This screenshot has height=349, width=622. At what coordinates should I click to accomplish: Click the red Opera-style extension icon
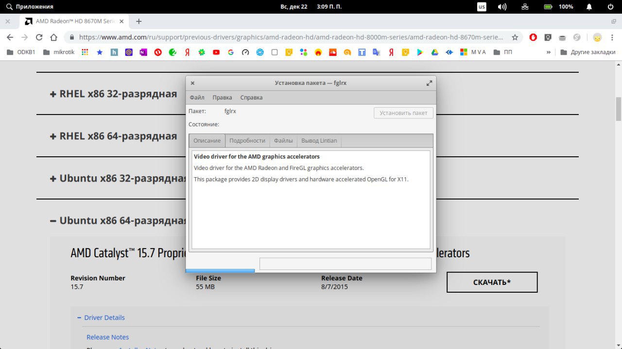click(533, 37)
